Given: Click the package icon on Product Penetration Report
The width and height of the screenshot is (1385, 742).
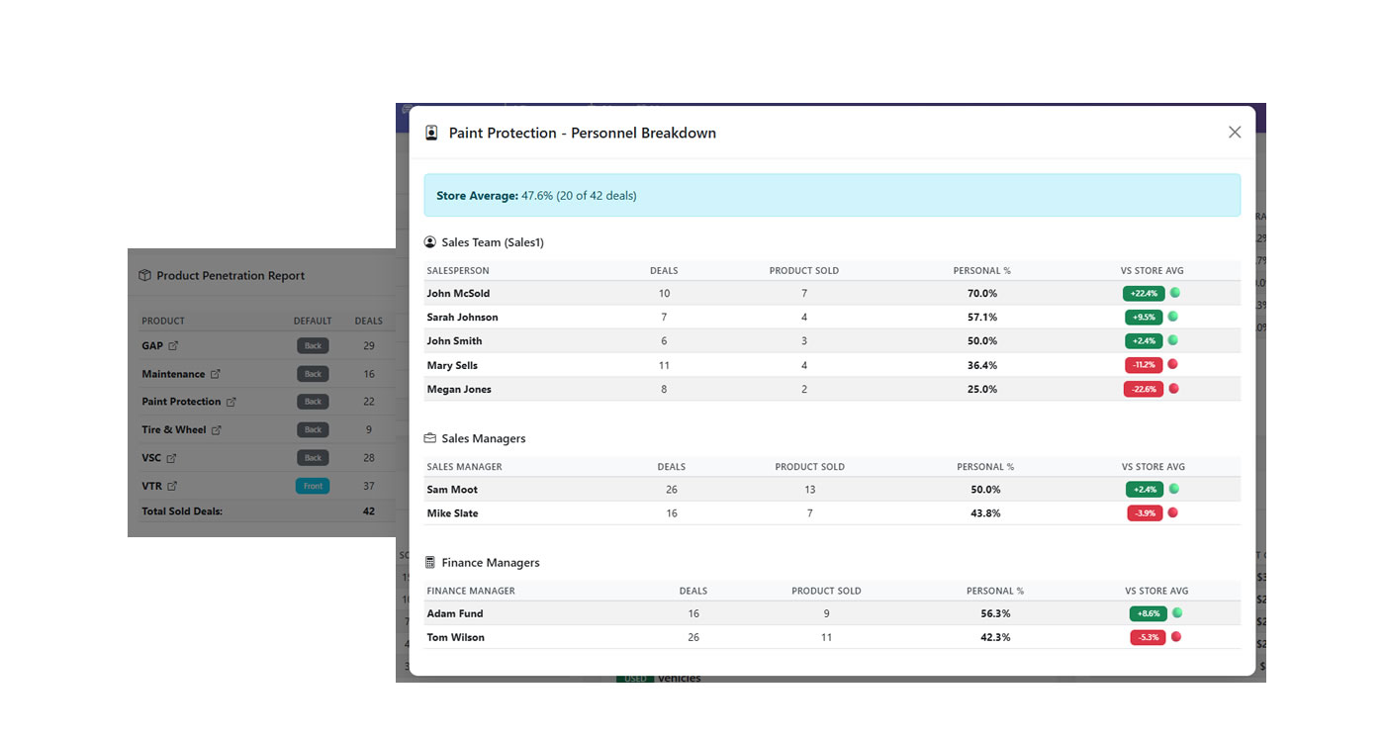Looking at the screenshot, I should [144, 274].
